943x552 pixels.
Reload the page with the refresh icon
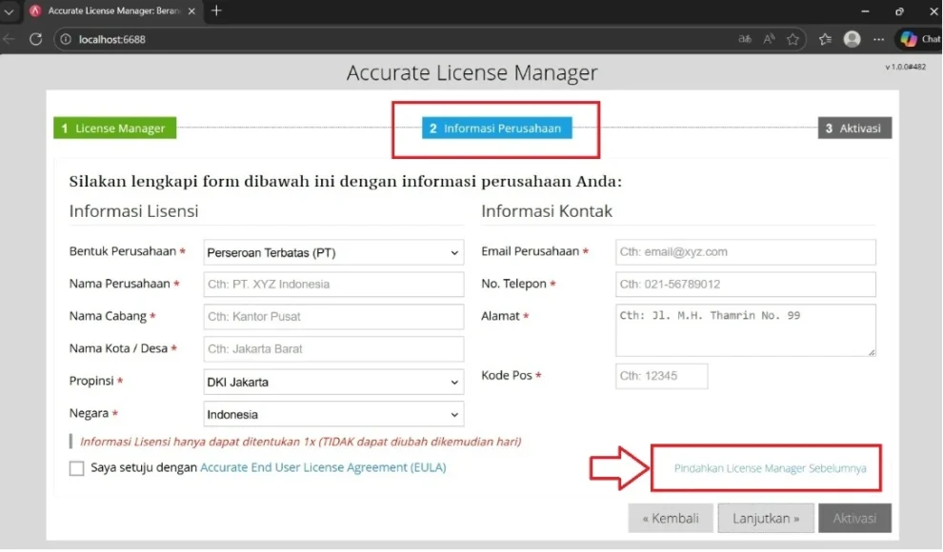tap(36, 39)
